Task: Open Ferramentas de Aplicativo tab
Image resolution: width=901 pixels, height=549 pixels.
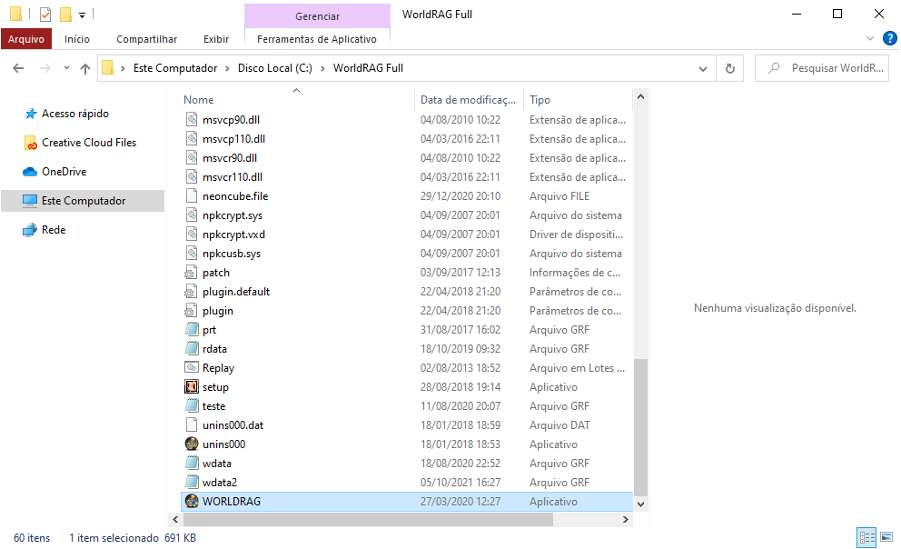Action: (x=317, y=39)
